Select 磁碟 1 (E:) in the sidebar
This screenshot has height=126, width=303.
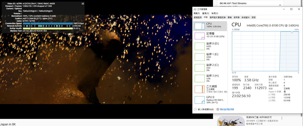210,57
